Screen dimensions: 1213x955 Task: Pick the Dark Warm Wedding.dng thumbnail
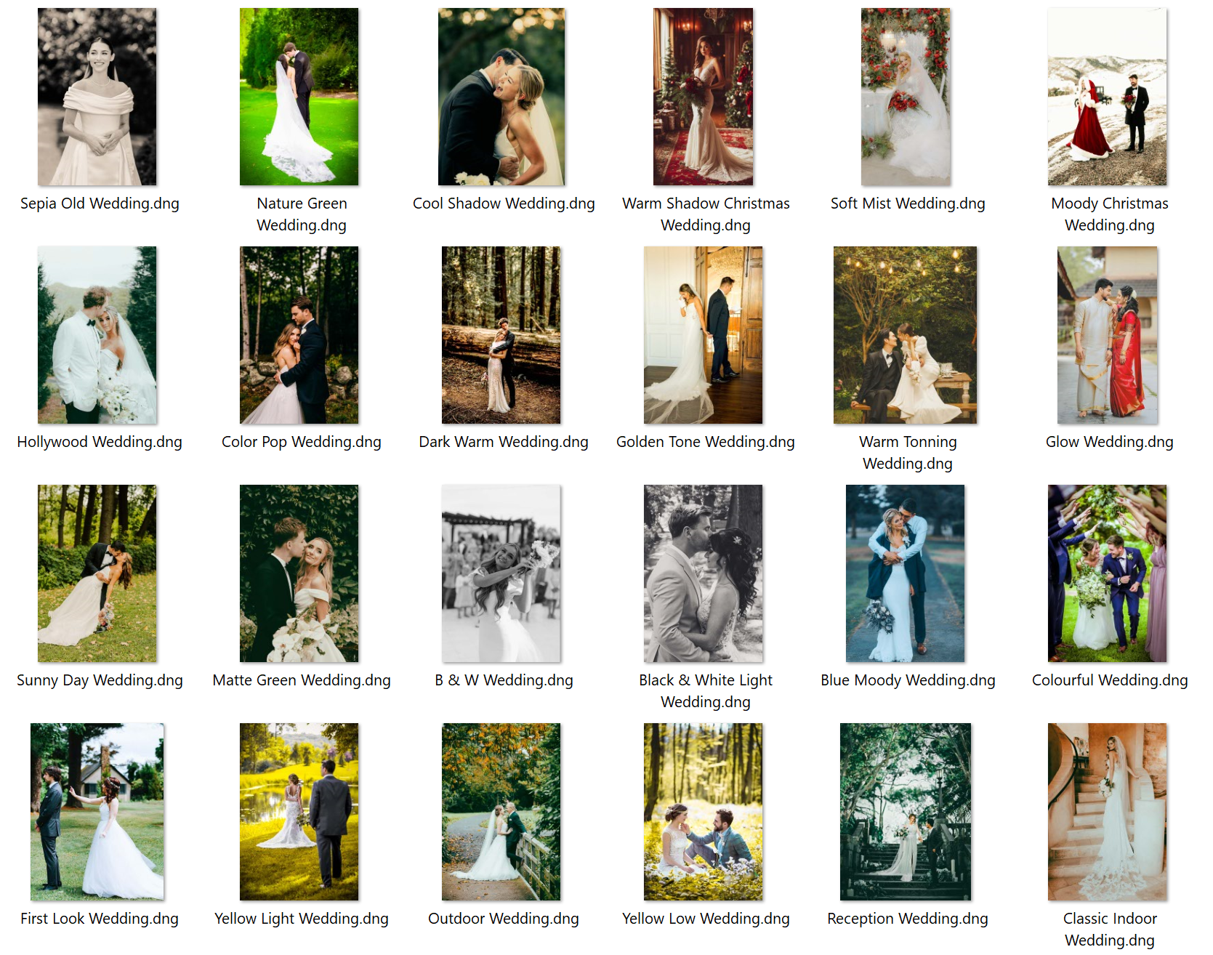pyautogui.click(x=501, y=335)
